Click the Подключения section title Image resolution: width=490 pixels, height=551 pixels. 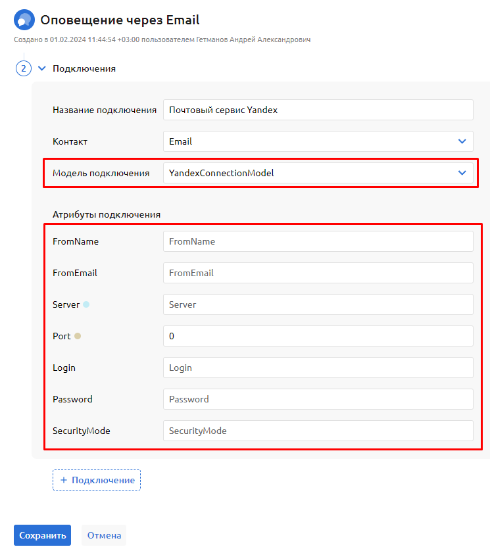point(84,68)
